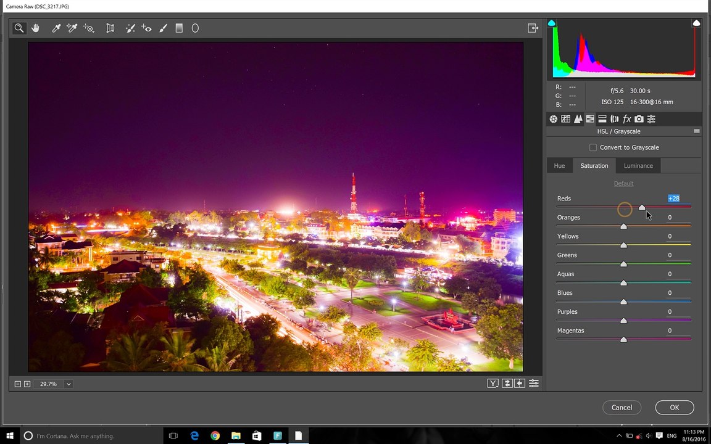Select the Adjustment Brush tool
The image size is (711, 444).
[163, 28]
